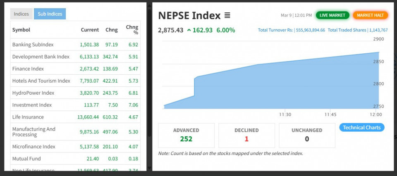Open Technical Charts

tap(361, 128)
